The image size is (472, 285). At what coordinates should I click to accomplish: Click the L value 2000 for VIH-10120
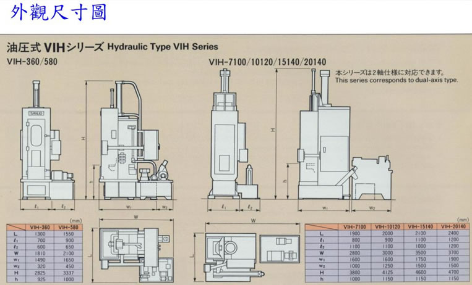click(x=387, y=233)
